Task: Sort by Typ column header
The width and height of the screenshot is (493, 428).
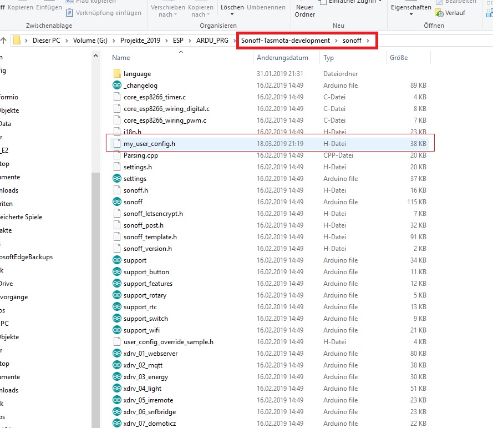Action: tap(328, 58)
